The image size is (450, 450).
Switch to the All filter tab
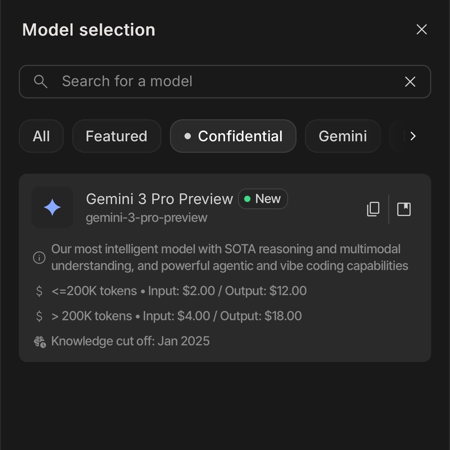pyautogui.click(x=41, y=136)
